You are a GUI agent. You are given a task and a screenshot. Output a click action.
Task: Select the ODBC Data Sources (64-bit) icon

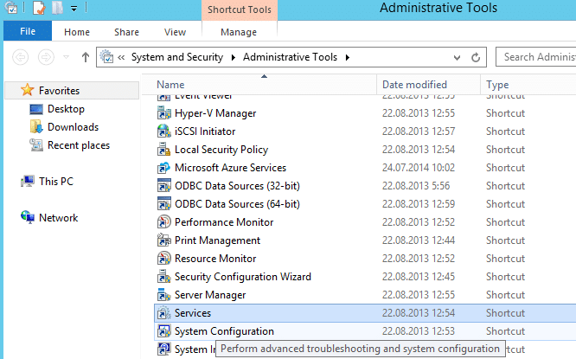point(163,204)
